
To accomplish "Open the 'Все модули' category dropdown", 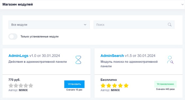I will 49,25.
